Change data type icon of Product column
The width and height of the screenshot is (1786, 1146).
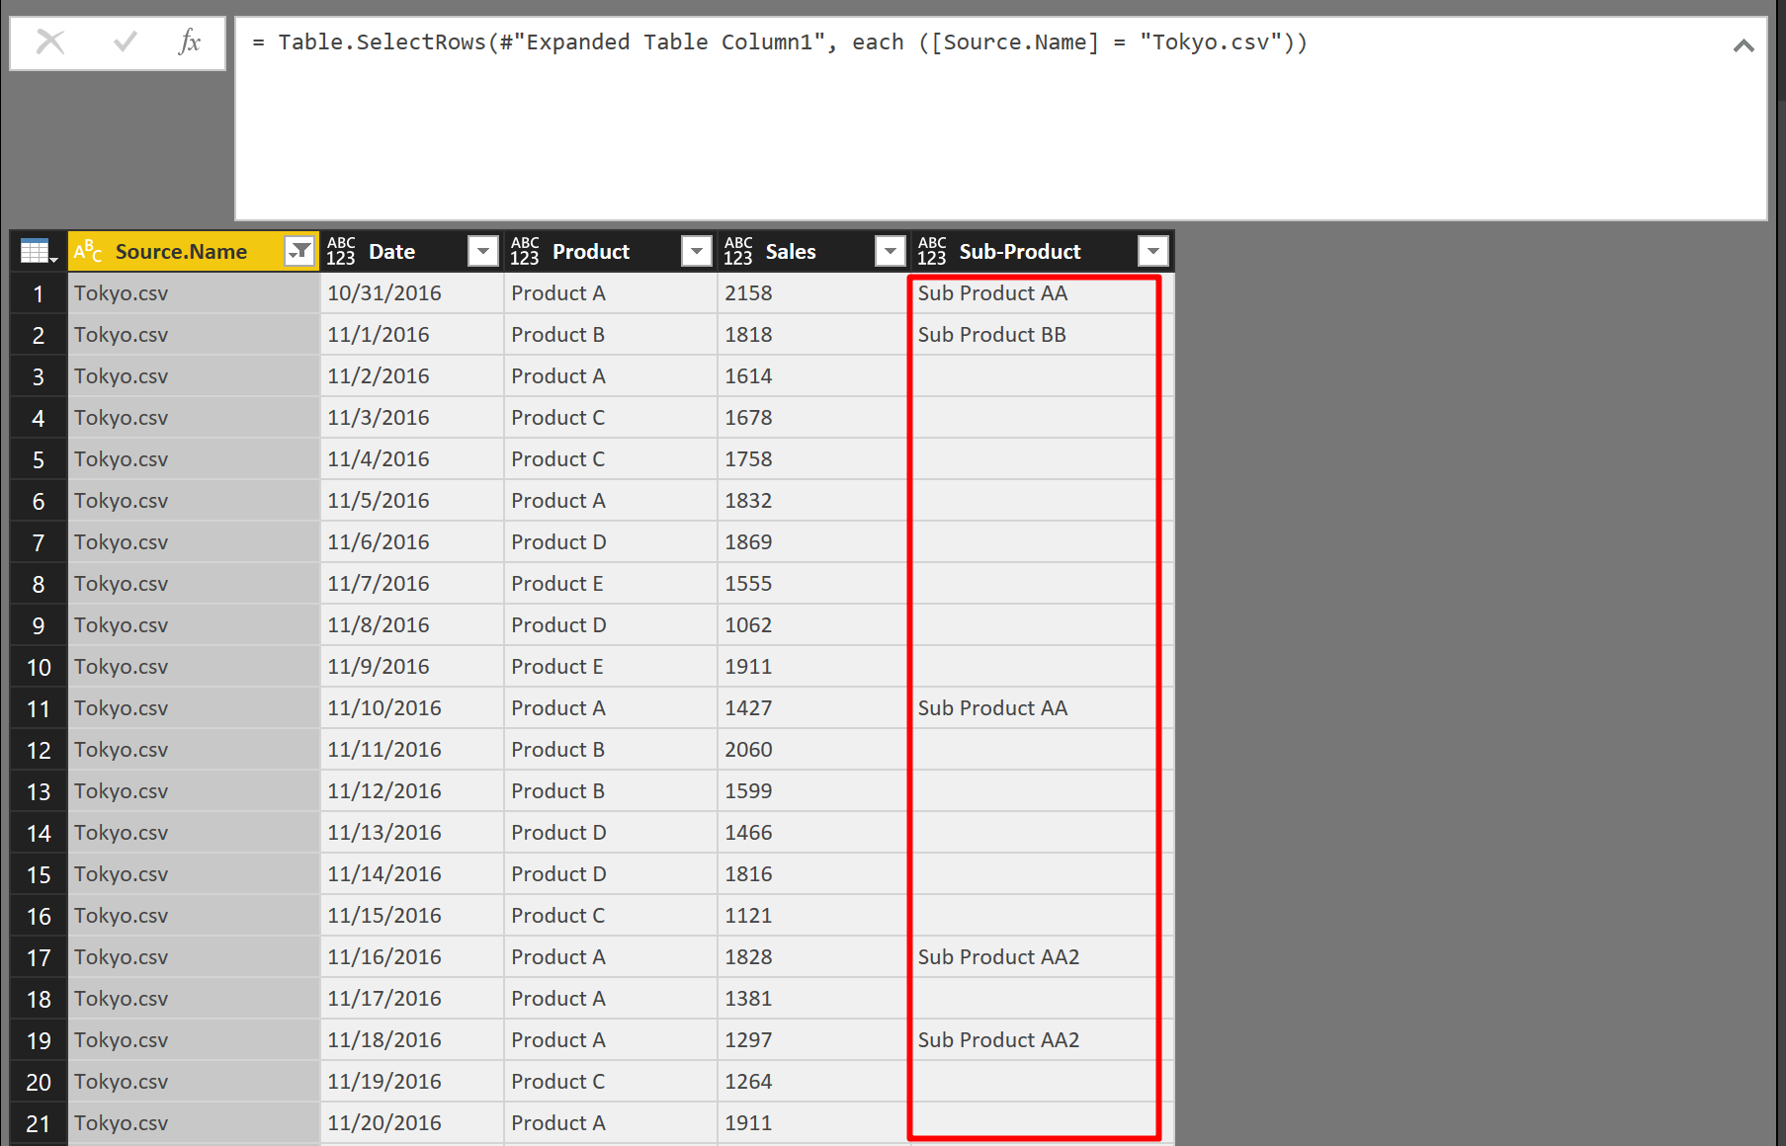click(525, 251)
